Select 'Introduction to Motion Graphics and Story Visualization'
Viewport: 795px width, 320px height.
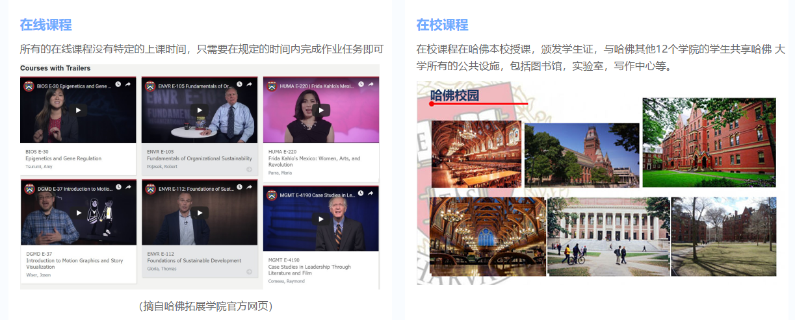pyautogui.click(x=75, y=264)
